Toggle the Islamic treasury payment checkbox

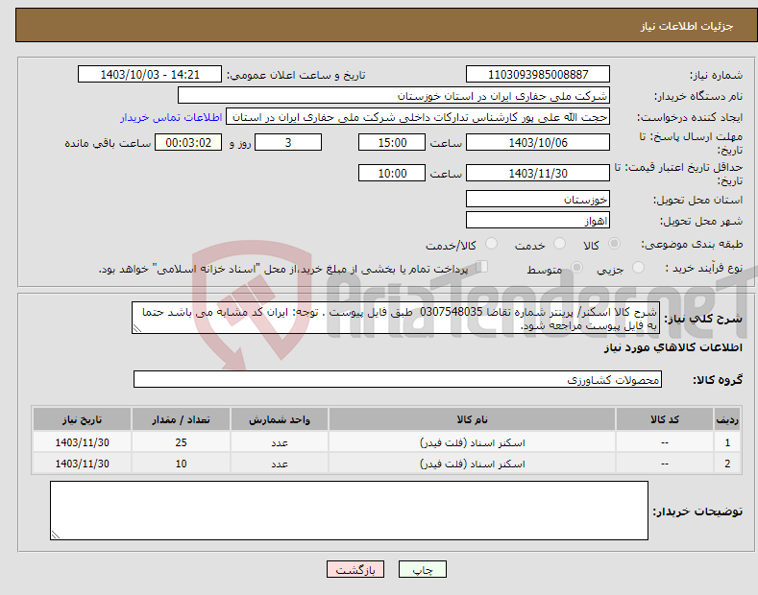click(482, 267)
